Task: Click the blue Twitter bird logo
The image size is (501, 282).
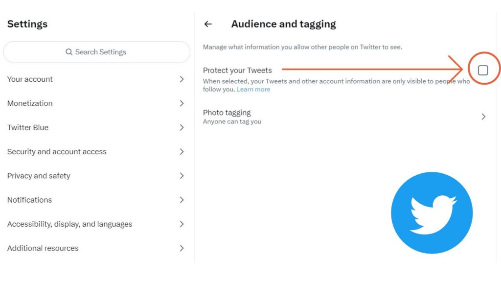Action: pos(432,213)
